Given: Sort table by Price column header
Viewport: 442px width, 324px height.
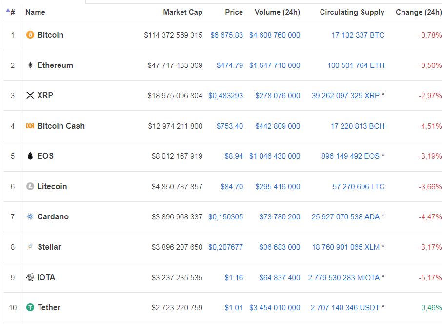Looking at the screenshot, I should (234, 12).
